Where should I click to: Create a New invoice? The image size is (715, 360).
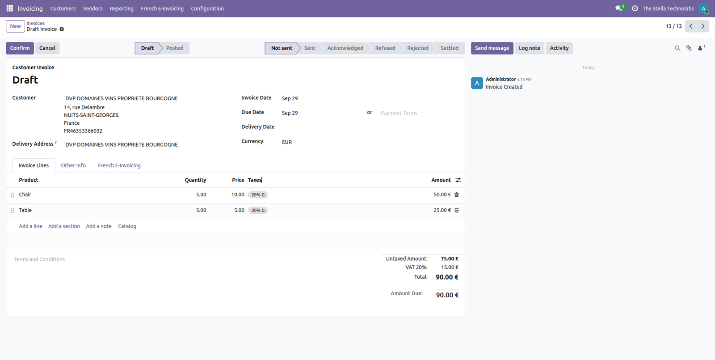pyautogui.click(x=16, y=26)
